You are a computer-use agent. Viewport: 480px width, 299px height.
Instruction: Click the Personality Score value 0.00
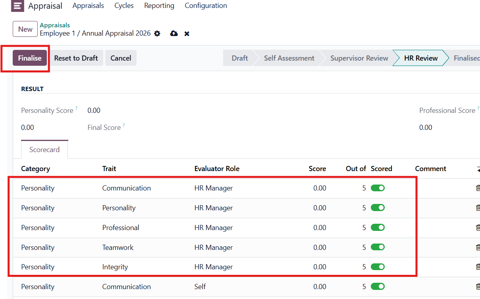click(x=94, y=110)
